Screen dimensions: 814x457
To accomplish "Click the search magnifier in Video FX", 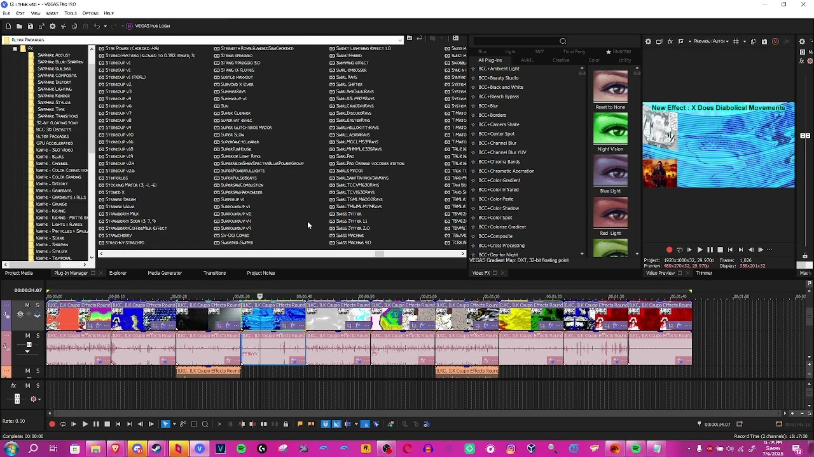I will [x=563, y=42].
